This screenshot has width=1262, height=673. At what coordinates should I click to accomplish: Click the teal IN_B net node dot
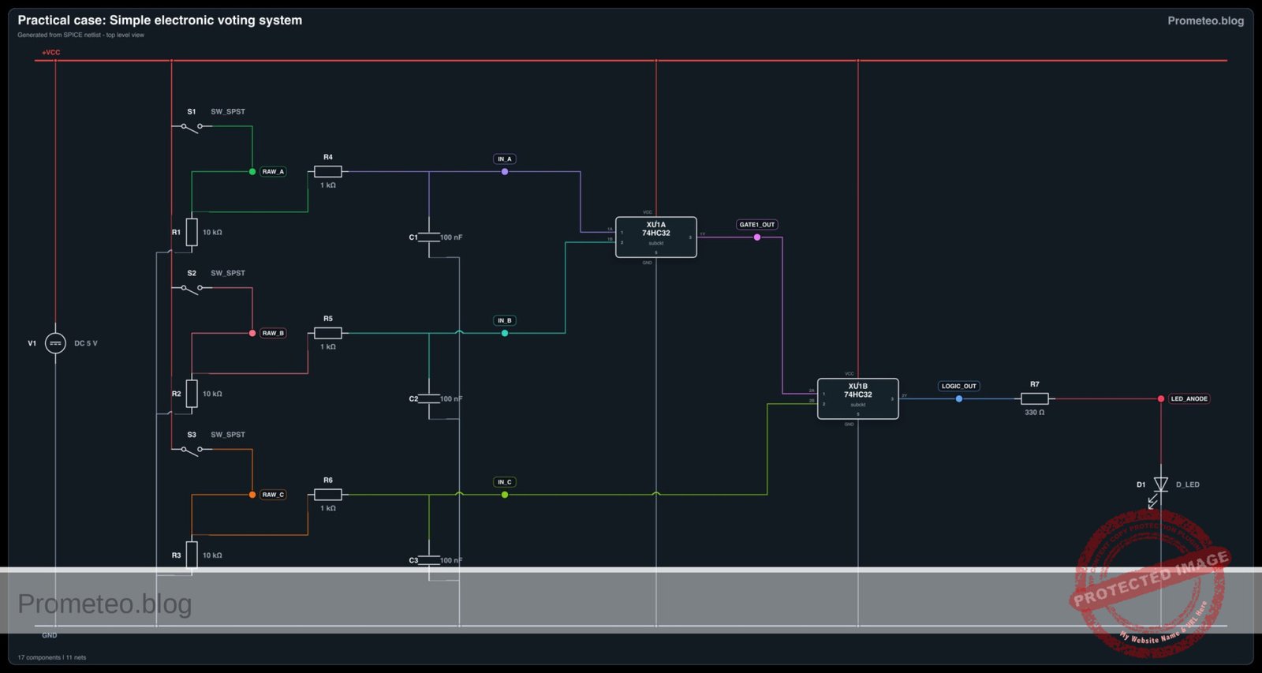[x=505, y=333]
